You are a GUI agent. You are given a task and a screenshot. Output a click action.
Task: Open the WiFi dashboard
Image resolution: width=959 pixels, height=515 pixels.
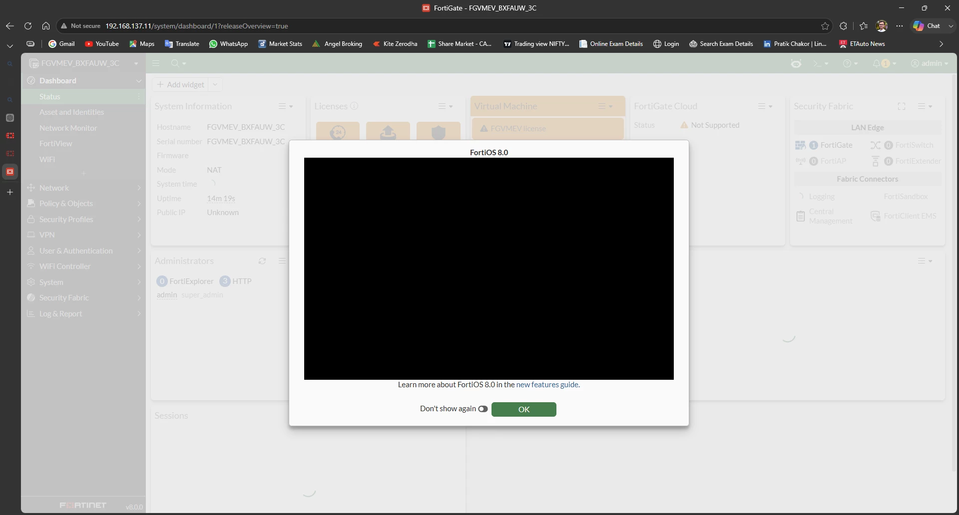[83, 160]
